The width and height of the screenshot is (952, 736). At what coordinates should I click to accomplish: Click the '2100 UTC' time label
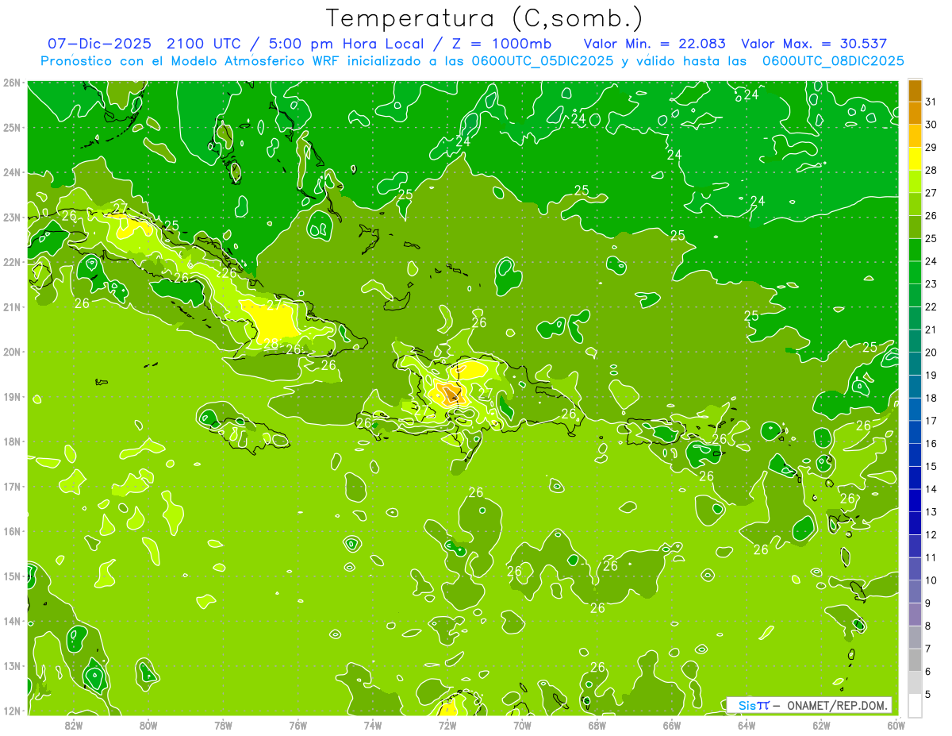click(203, 44)
